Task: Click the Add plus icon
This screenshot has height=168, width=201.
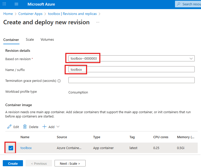Action: [44, 127]
